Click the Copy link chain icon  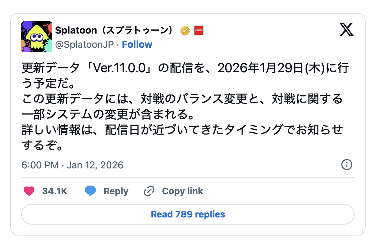[x=149, y=191]
